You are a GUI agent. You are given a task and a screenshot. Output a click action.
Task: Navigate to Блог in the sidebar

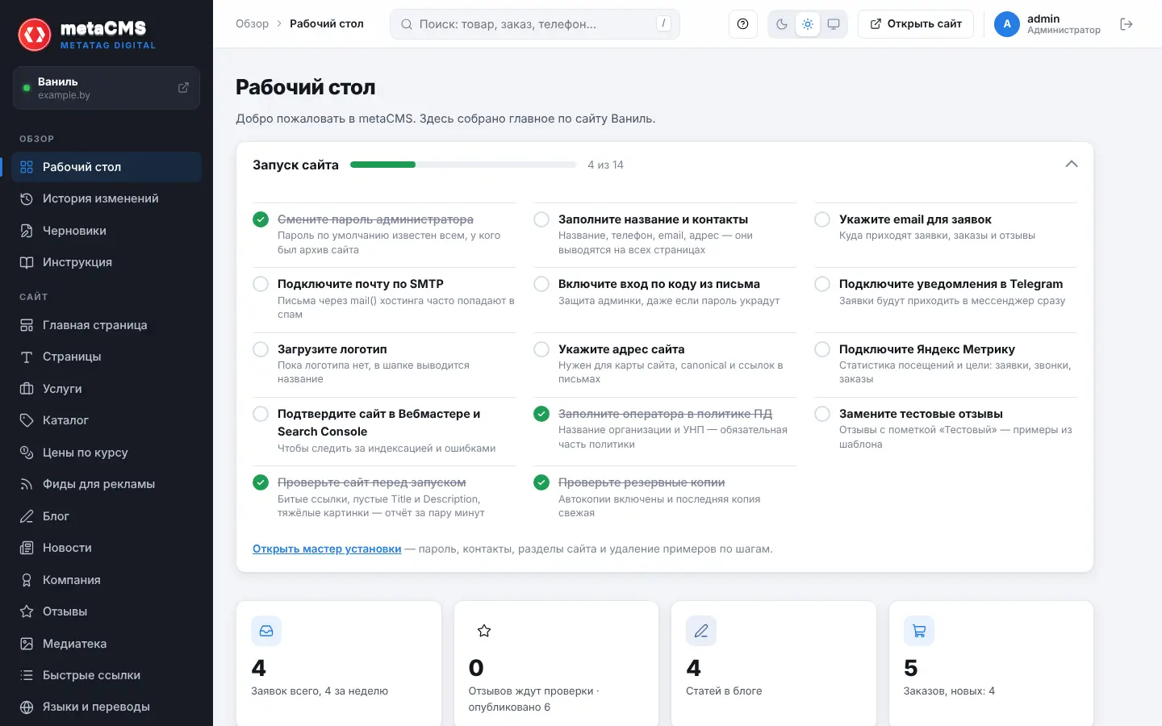tap(107, 516)
